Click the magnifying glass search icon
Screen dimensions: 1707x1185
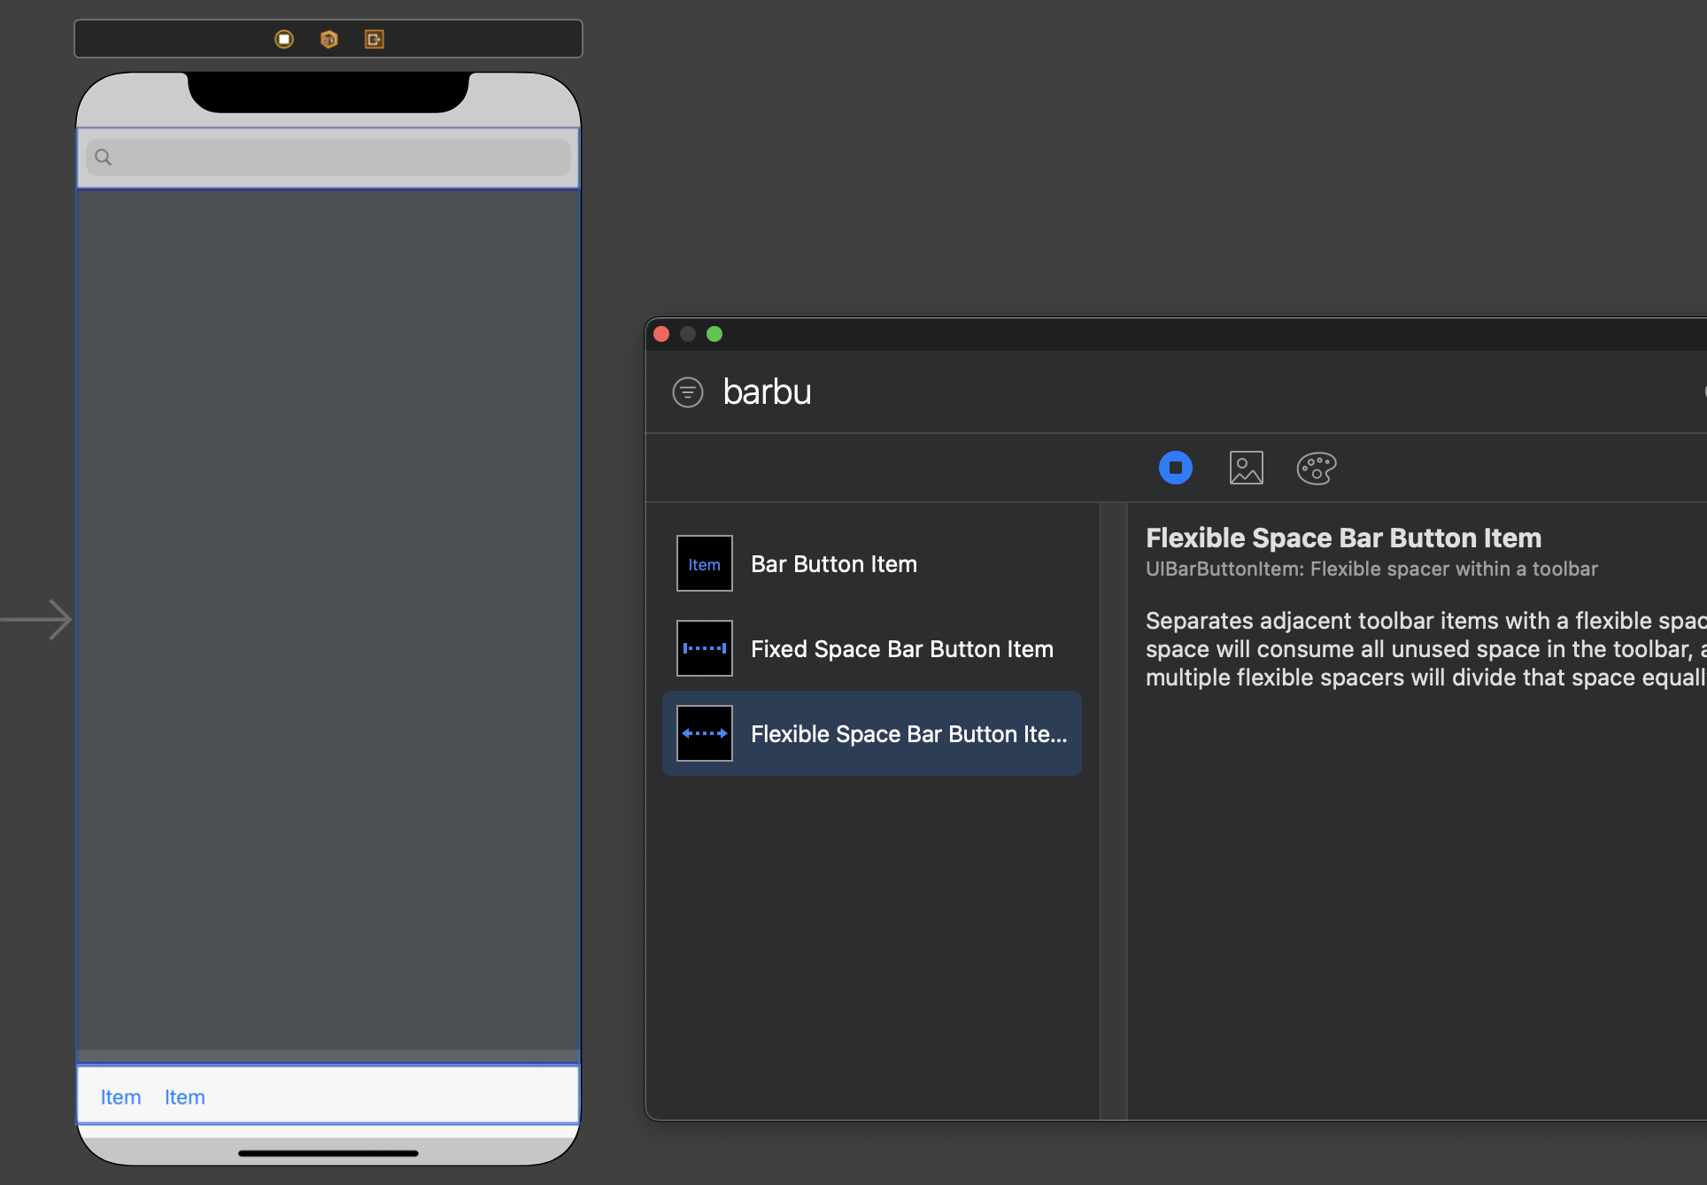(104, 158)
